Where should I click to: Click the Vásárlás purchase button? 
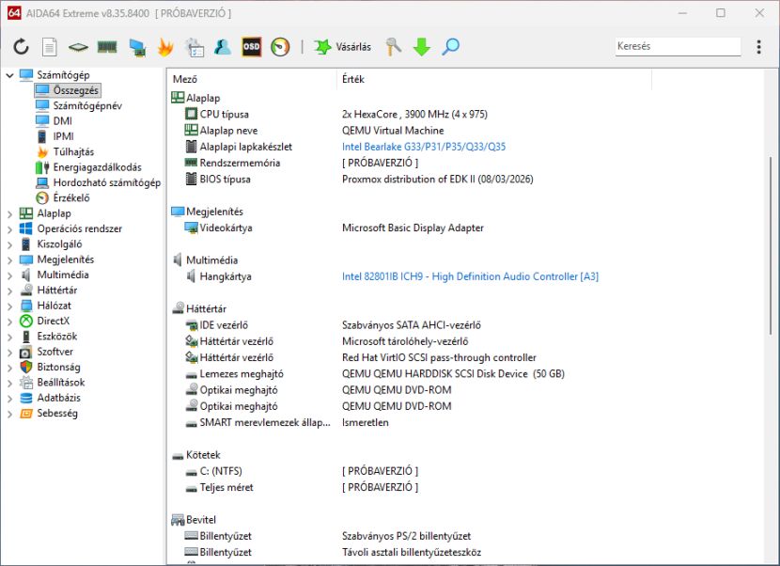tap(343, 47)
